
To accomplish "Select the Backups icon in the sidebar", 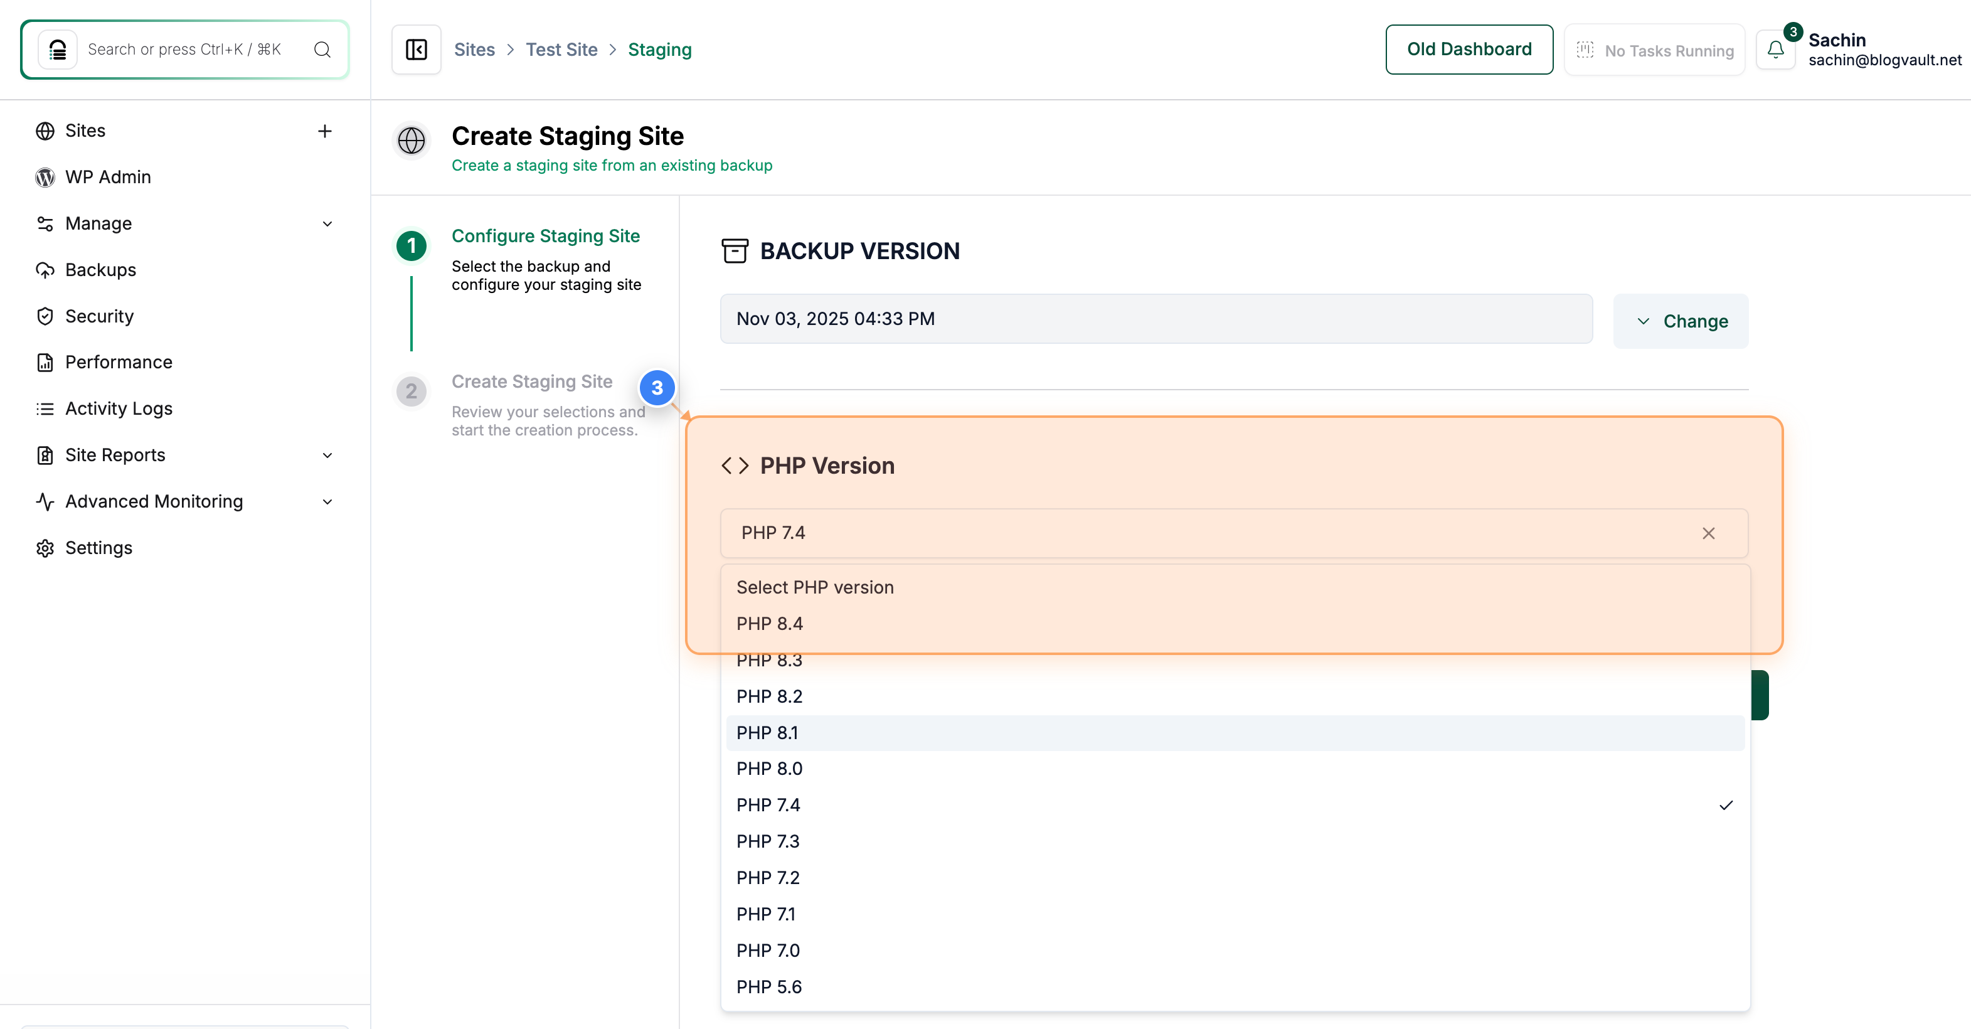I will coord(45,269).
